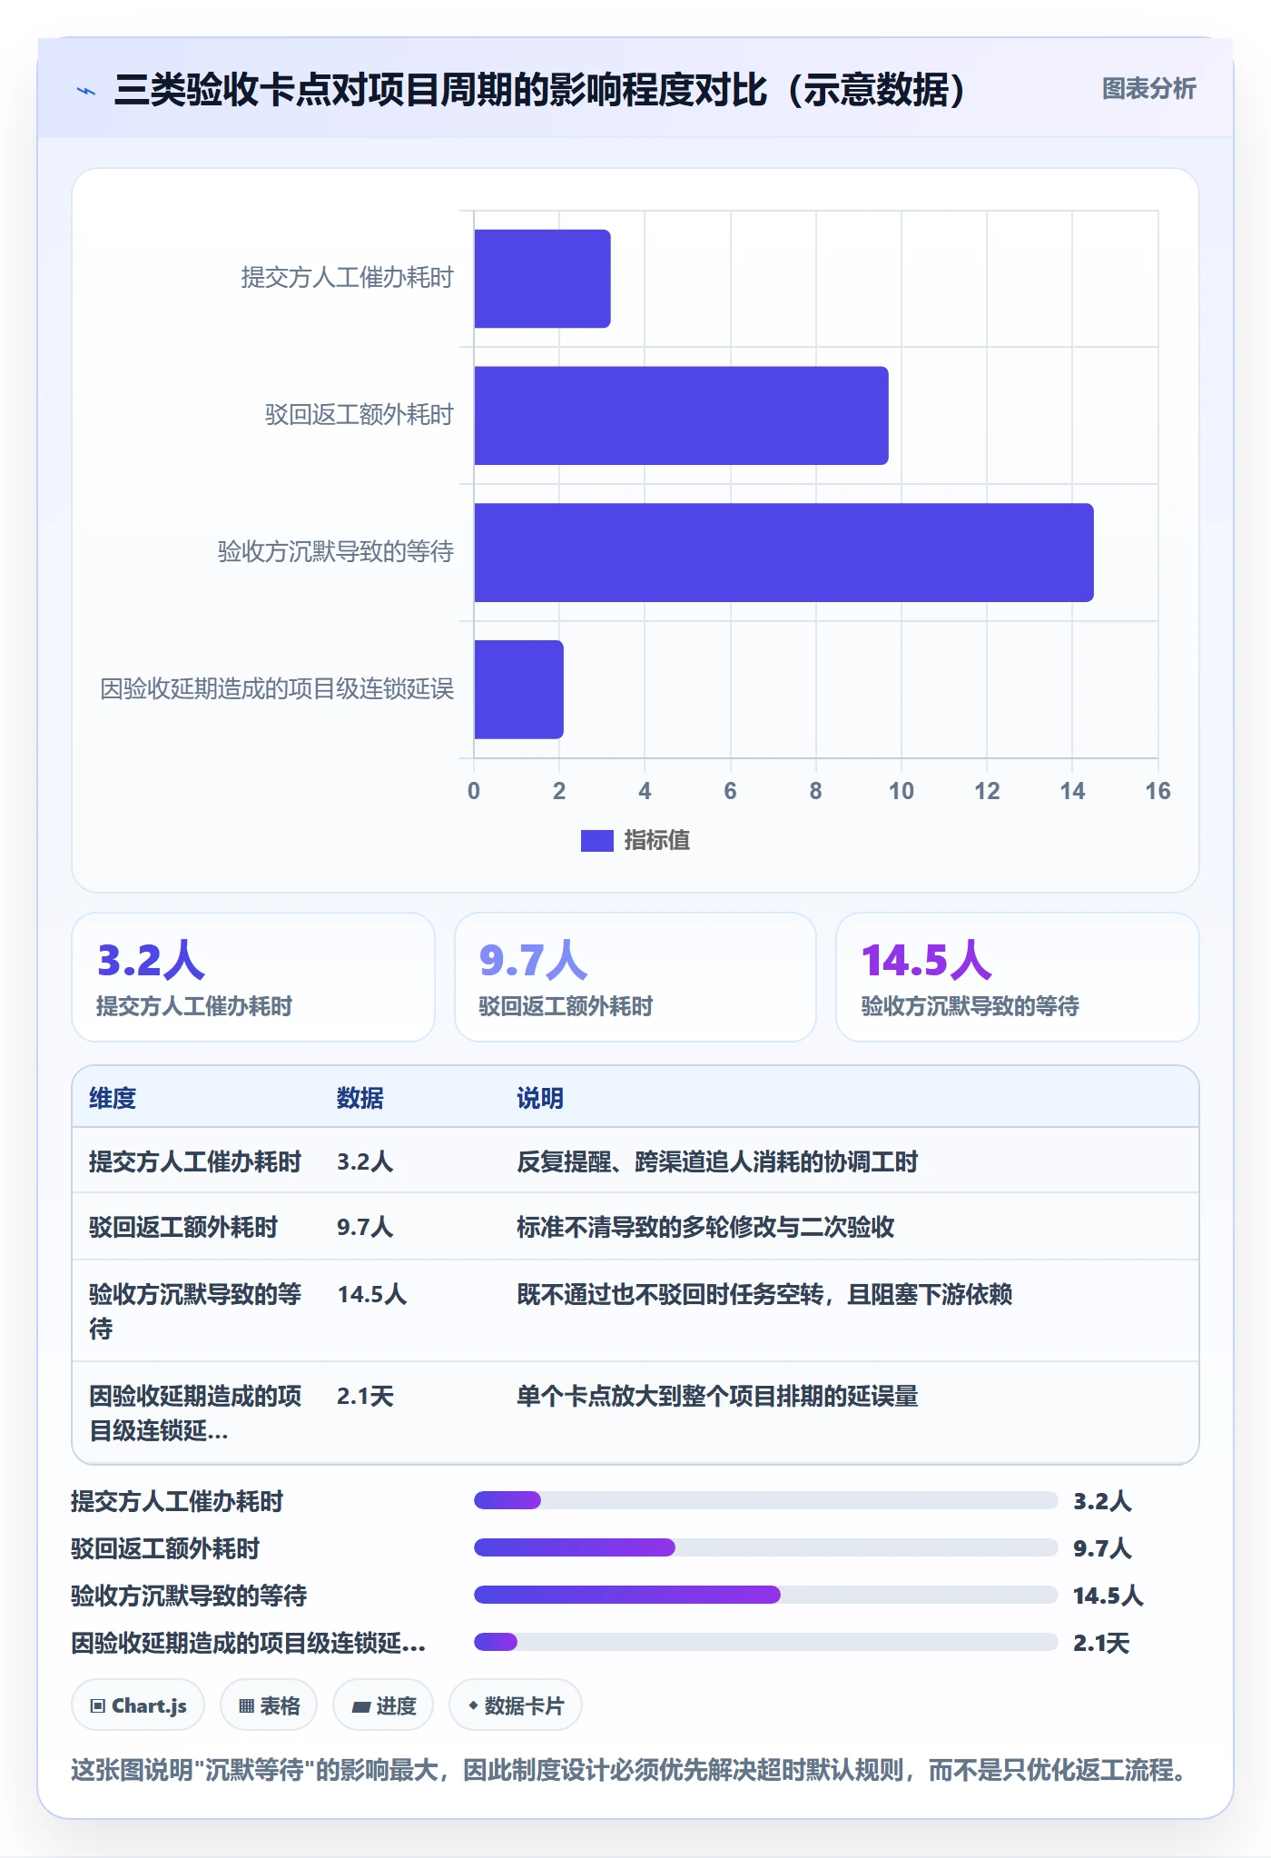The height and width of the screenshot is (1858, 1271).
Task: Click the x-axis tick value 10
Action: point(902,791)
